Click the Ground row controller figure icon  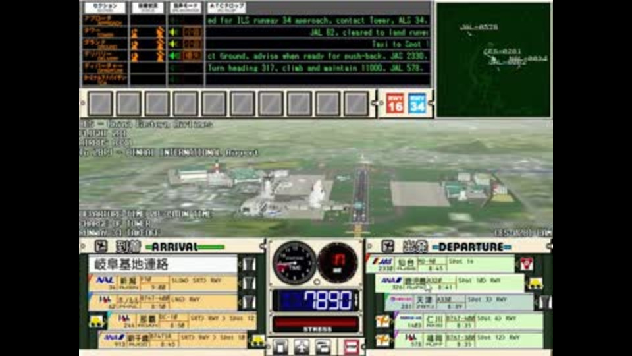(134, 44)
